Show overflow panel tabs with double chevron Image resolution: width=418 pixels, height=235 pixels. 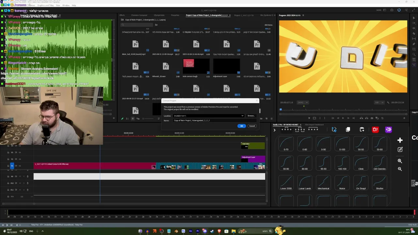(x=275, y=15)
